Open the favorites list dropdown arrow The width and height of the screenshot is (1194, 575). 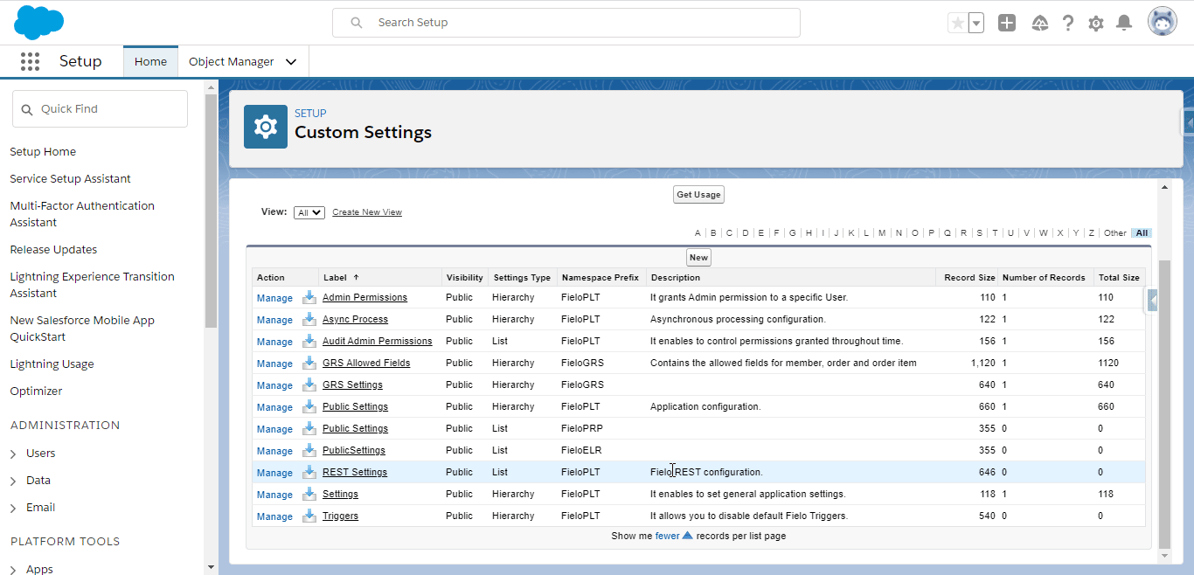976,23
